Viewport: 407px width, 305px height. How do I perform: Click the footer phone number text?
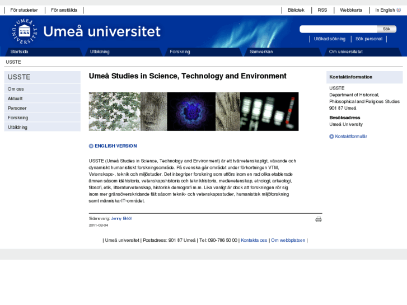tap(218, 241)
